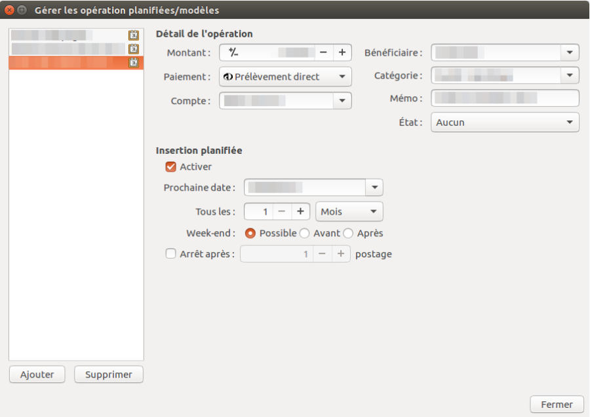Increase the Tous les interval value
This screenshot has width=590, height=417.
click(300, 211)
